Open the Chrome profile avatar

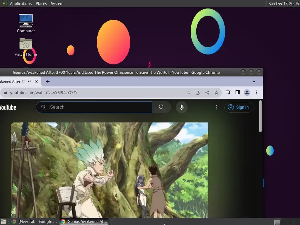coord(247,93)
